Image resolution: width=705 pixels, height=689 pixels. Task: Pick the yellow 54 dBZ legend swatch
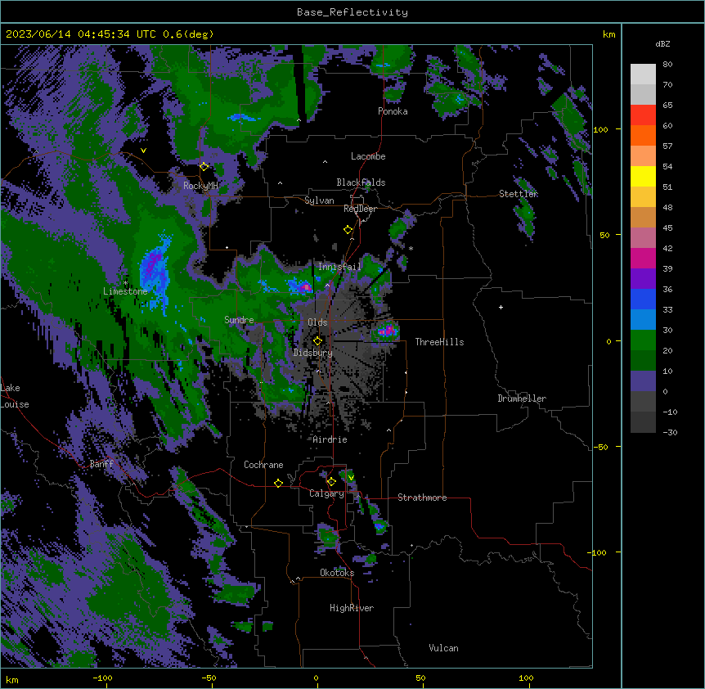[x=643, y=176]
